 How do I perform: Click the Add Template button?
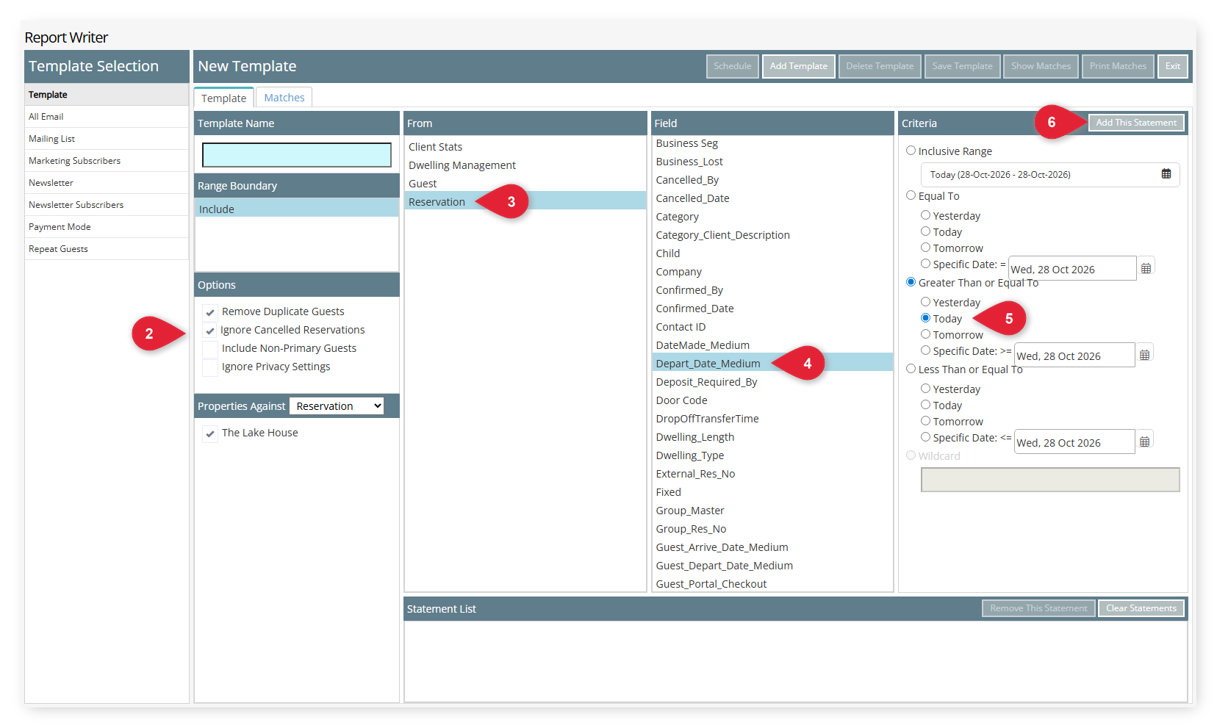tap(799, 66)
